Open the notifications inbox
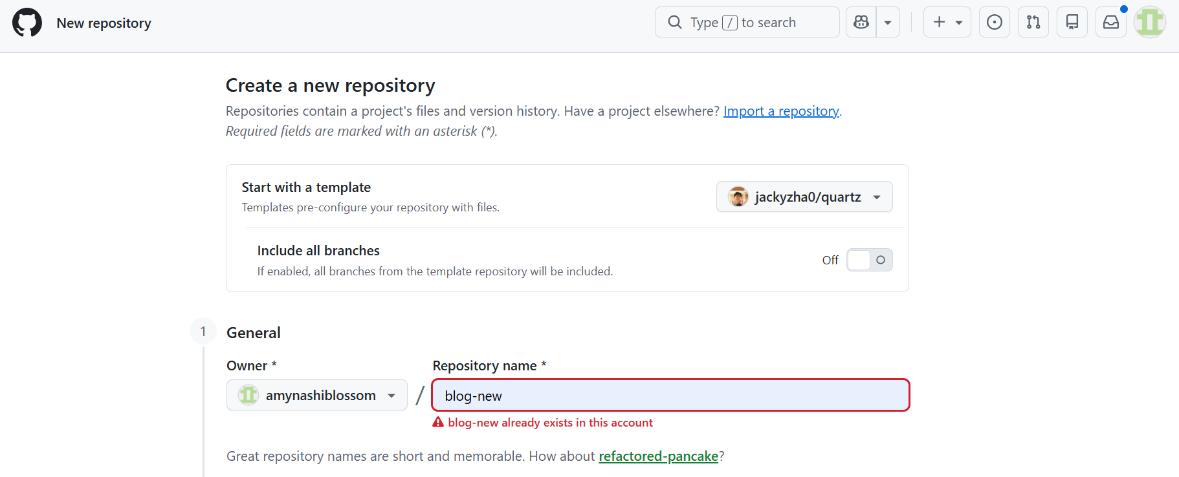 coord(1111,23)
